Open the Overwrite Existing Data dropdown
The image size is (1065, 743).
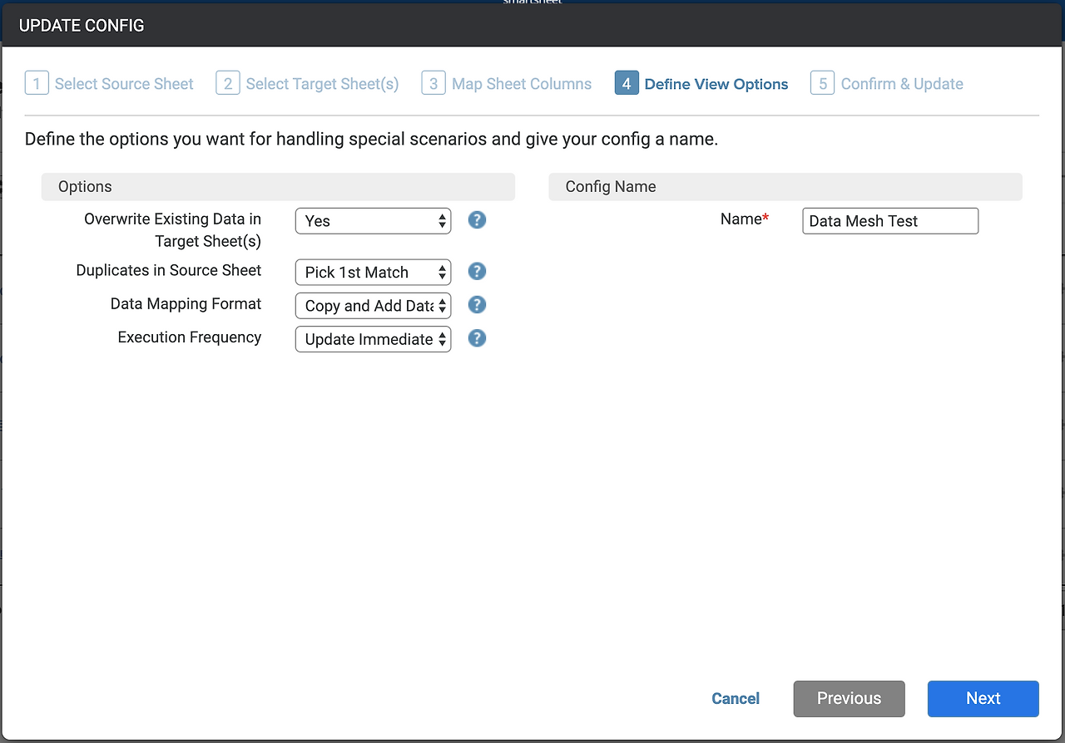click(373, 221)
